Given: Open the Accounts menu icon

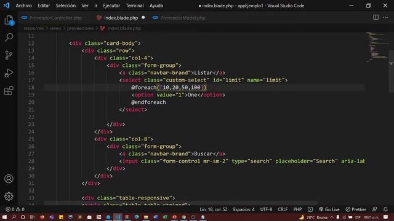Looking at the screenshot, I should (x=9, y=179).
